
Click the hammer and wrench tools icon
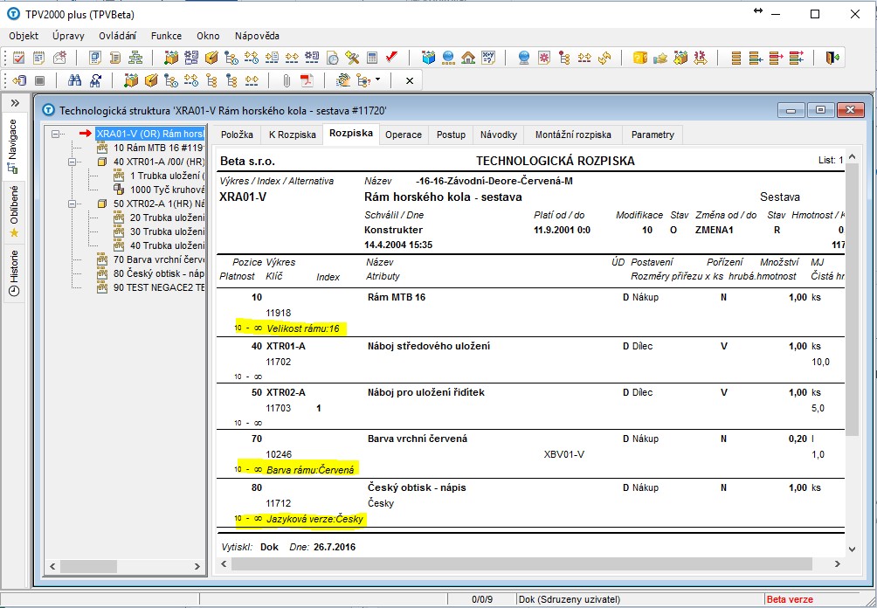(x=352, y=57)
